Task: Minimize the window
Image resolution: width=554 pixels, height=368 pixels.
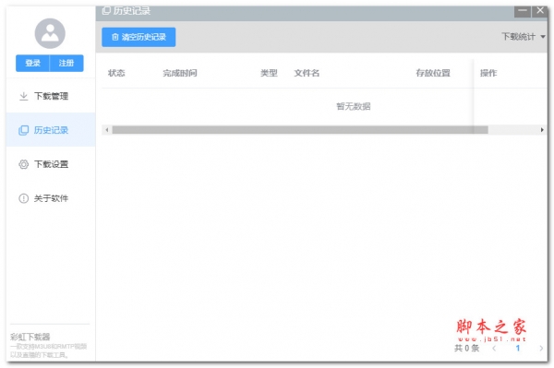Action: [523, 11]
